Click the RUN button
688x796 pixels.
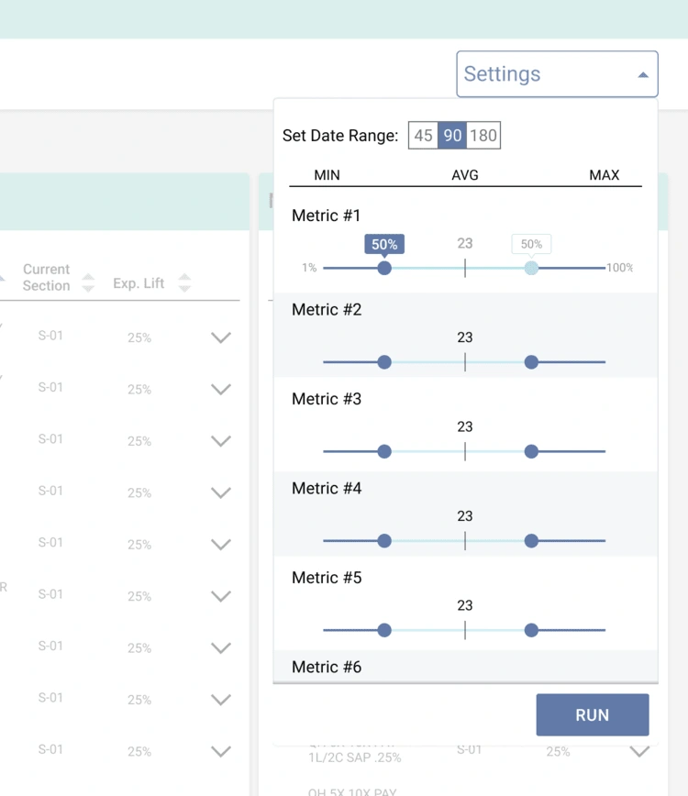pos(592,714)
